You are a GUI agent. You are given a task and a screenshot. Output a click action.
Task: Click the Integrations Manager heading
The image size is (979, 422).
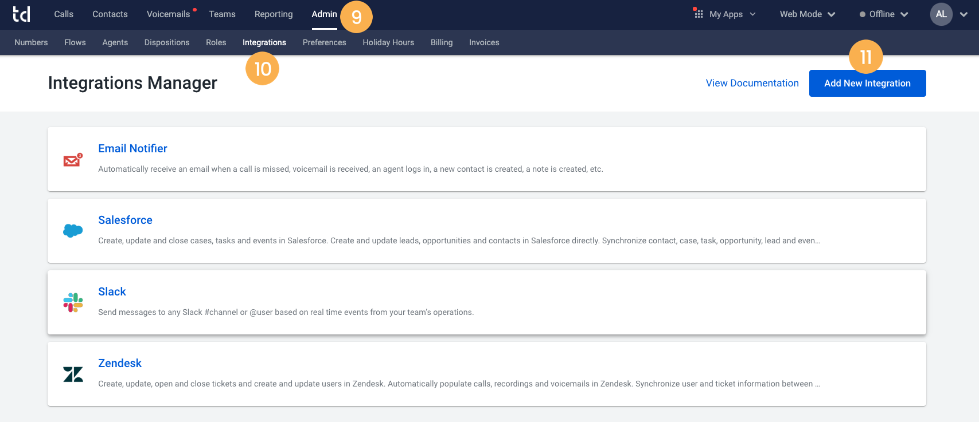point(132,83)
